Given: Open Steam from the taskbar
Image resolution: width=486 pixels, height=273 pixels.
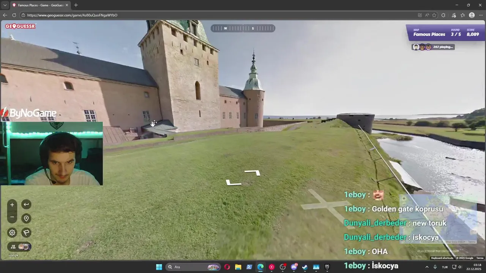Looking at the screenshot, I should (305, 267).
